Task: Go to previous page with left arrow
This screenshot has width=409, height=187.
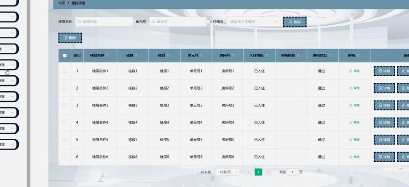Action: [x=248, y=172]
